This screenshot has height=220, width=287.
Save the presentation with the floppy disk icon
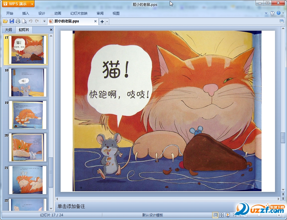[12, 21]
